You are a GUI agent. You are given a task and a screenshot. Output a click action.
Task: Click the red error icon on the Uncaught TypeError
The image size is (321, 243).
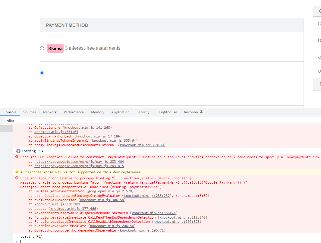(x=17, y=178)
